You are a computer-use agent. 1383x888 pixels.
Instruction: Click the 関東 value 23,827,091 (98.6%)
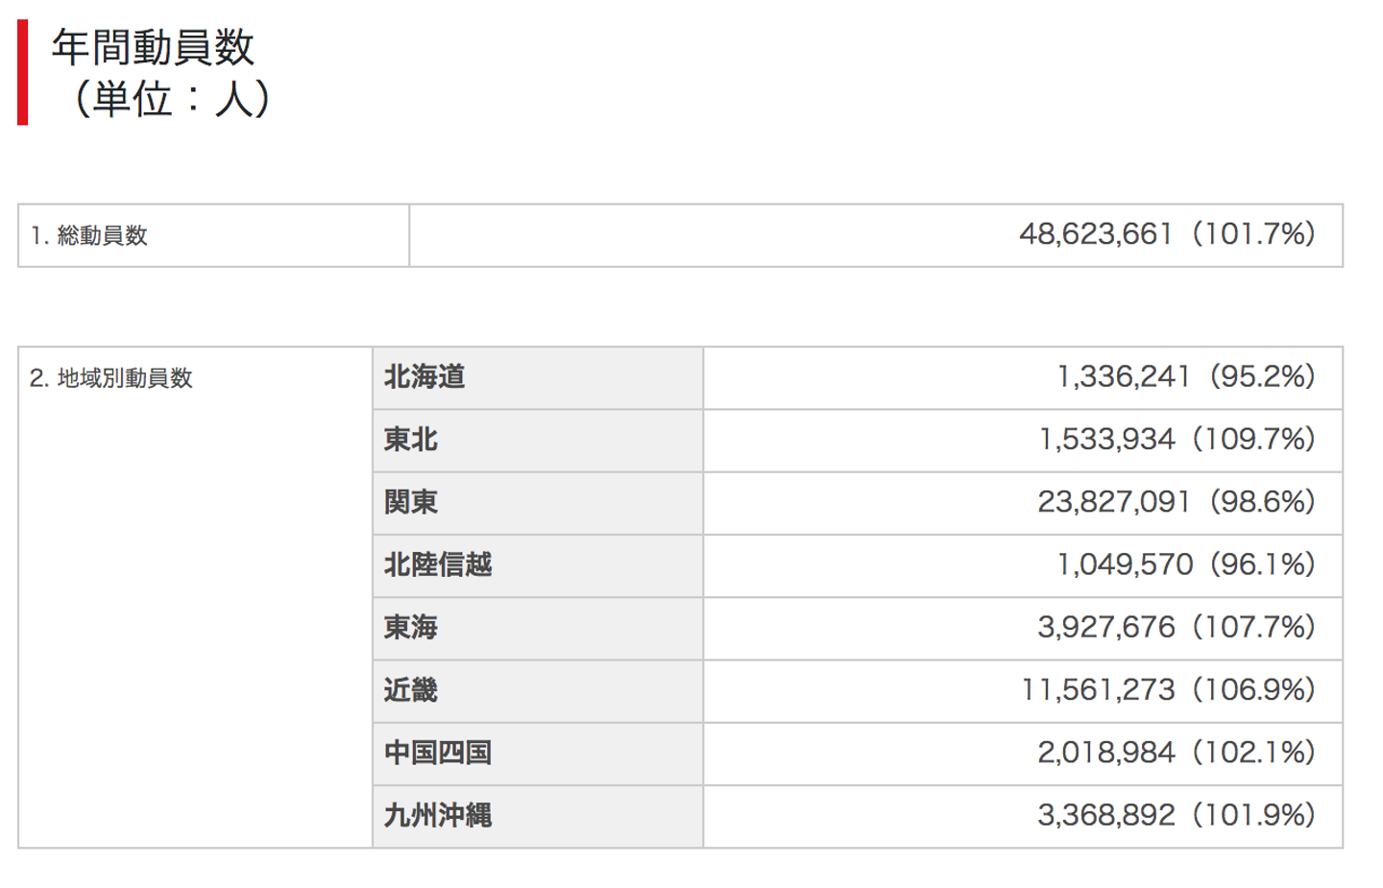click(x=1176, y=502)
